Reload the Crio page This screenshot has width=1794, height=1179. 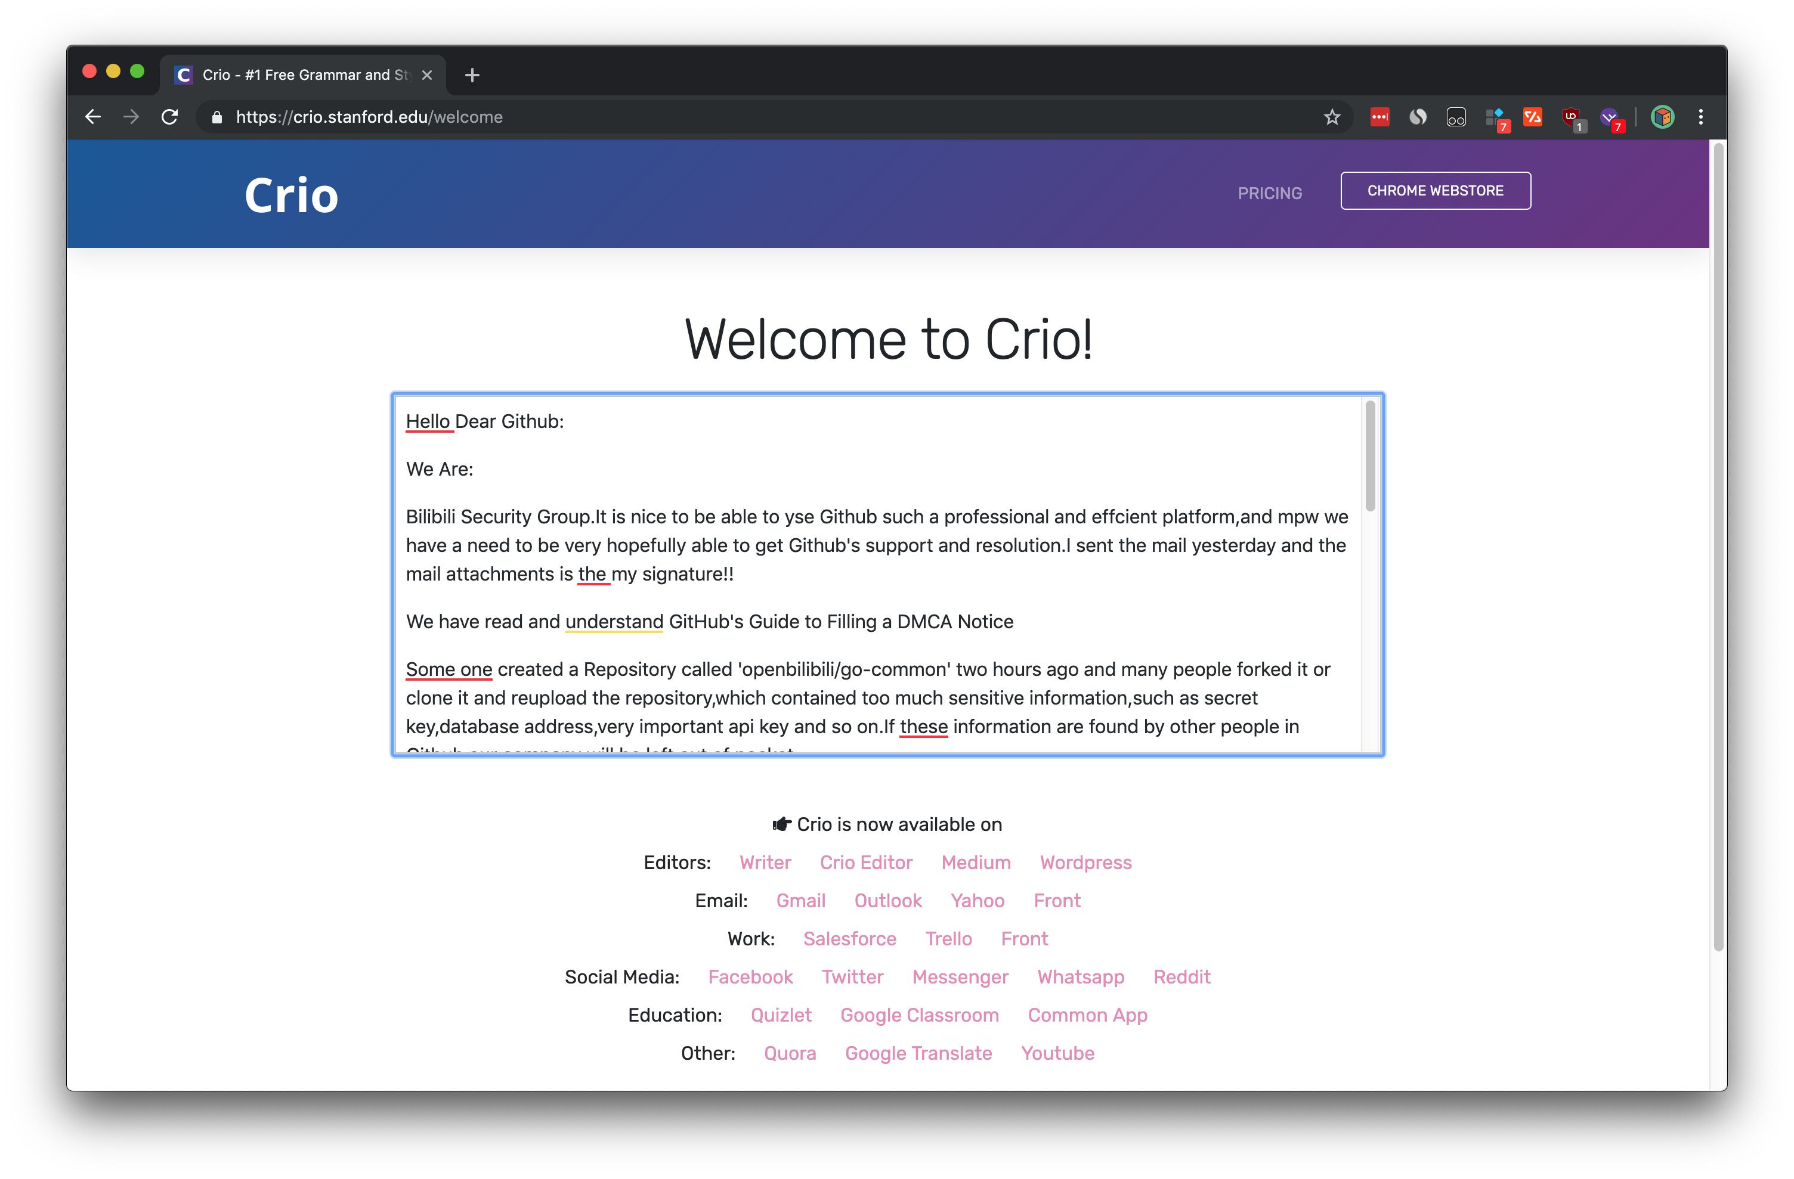[169, 117]
